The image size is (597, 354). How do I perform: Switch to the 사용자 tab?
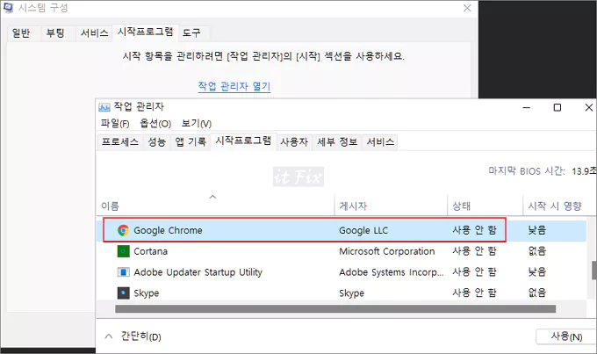pyautogui.click(x=294, y=142)
